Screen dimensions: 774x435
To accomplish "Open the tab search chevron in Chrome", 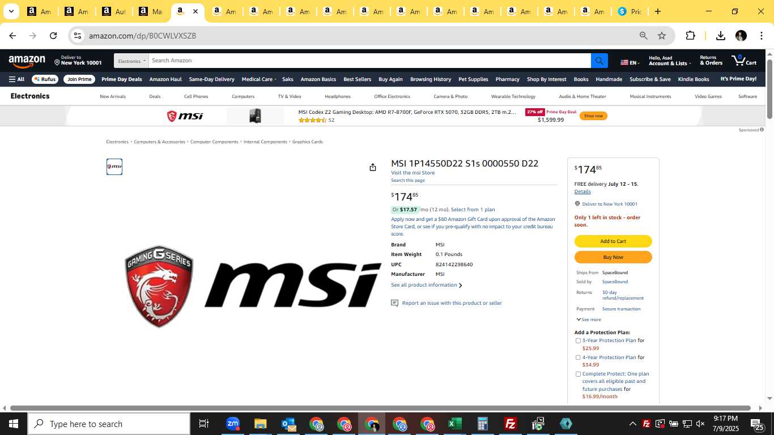I will coord(11,11).
